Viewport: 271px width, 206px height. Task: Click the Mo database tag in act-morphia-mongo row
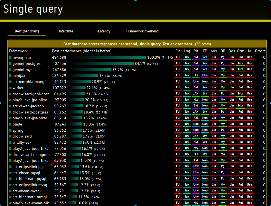(x=223, y=81)
